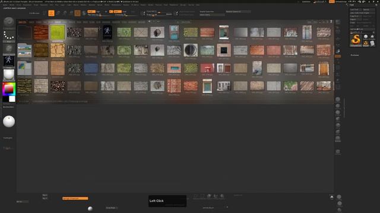Open the landscape folder thumbnail in Lightbox
380x213 pixels.
[x=24, y=50]
